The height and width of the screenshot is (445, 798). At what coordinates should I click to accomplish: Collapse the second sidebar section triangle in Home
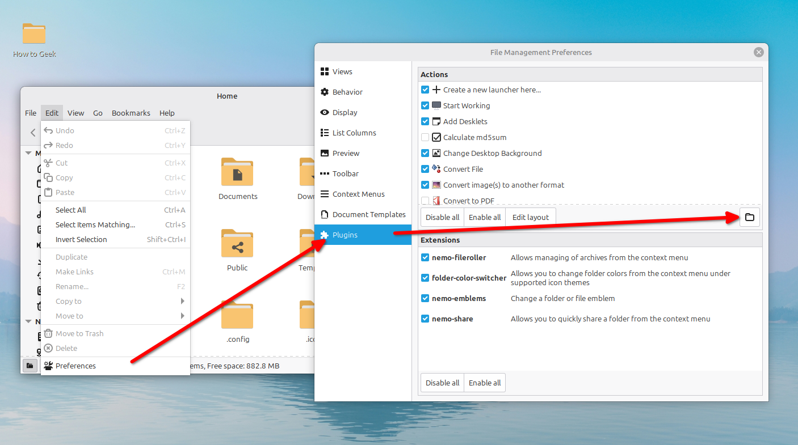click(x=28, y=321)
